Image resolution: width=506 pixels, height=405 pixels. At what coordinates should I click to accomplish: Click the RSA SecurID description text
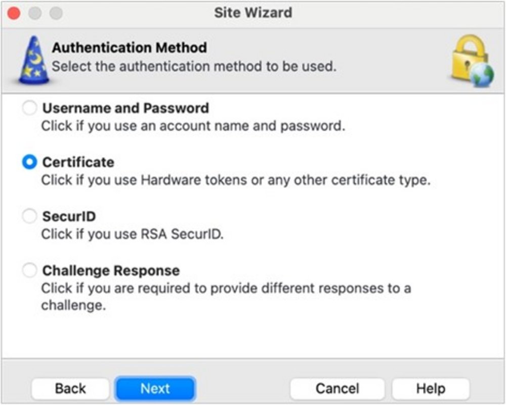pos(132,234)
